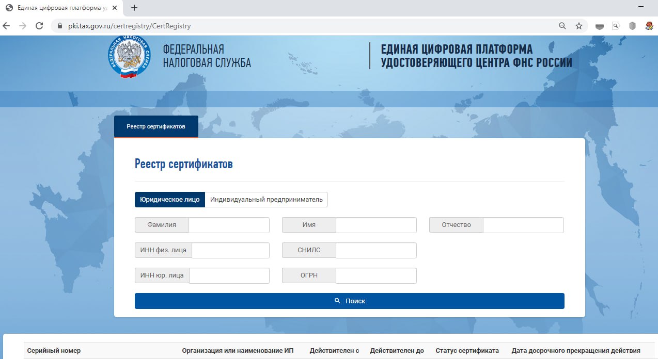This screenshot has width=658, height=359.
Task: Click the Поиск search button
Action: click(x=350, y=301)
